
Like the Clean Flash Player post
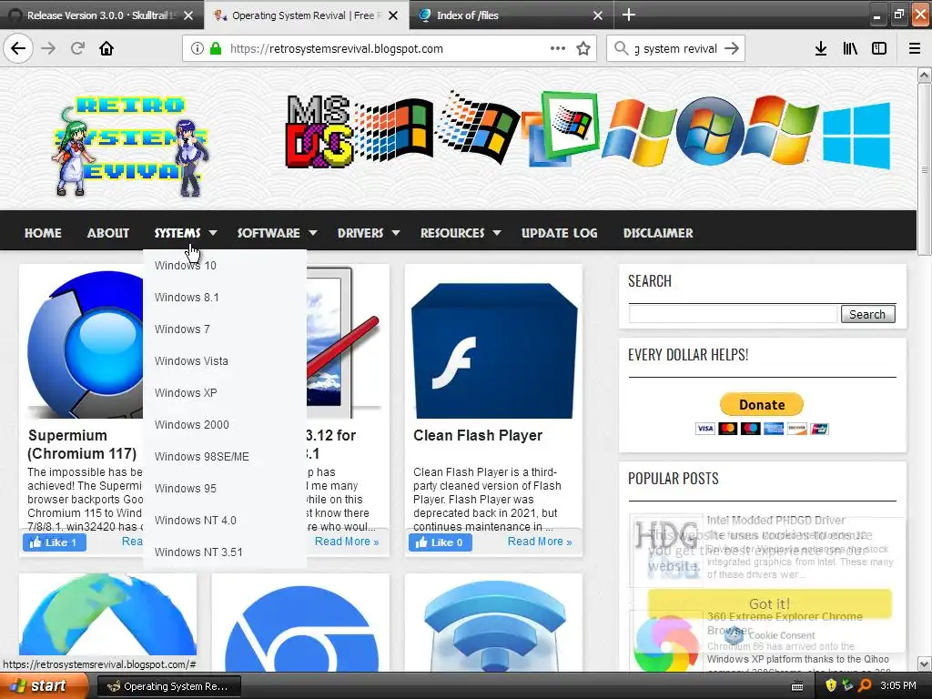[x=440, y=542]
